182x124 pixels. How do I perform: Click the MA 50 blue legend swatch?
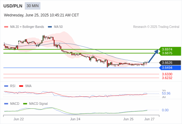pos(50,27)
